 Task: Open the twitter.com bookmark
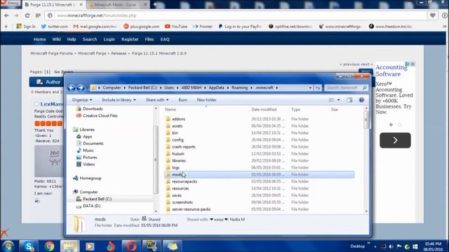(55, 27)
